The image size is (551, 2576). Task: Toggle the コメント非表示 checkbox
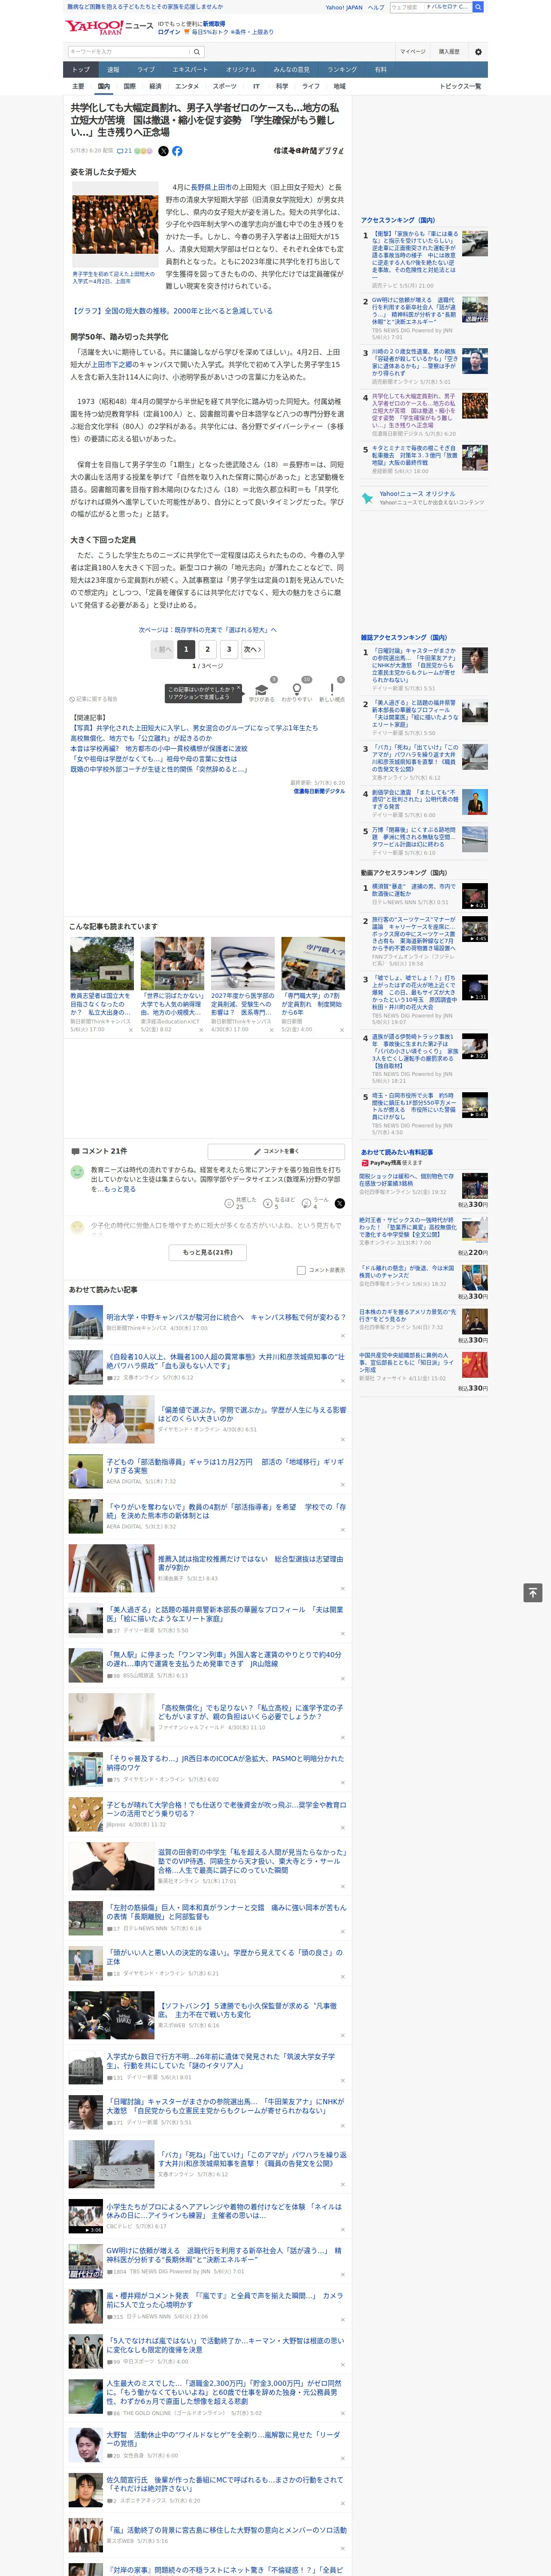[301, 1270]
